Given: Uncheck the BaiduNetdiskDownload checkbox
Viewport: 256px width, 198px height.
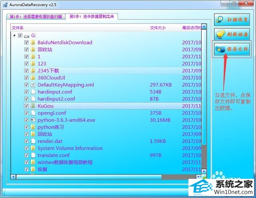Looking at the screenshot, I should (26, 43).
